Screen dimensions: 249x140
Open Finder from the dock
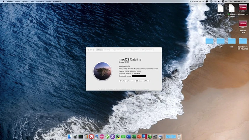point(70,136)
